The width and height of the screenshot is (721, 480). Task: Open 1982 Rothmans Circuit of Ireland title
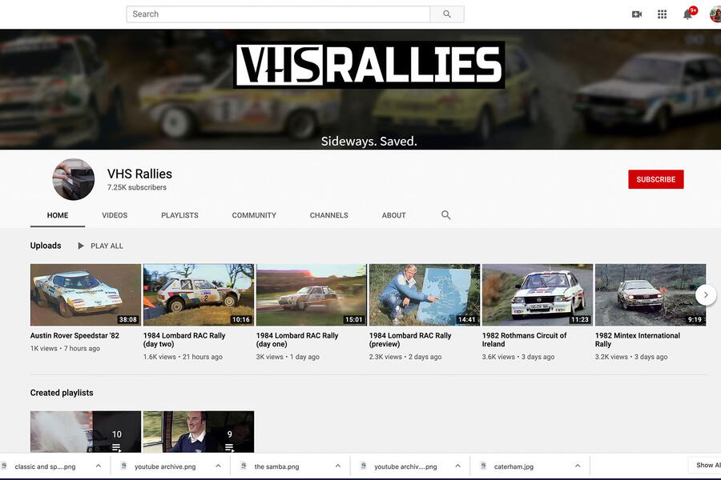point(524,340)
